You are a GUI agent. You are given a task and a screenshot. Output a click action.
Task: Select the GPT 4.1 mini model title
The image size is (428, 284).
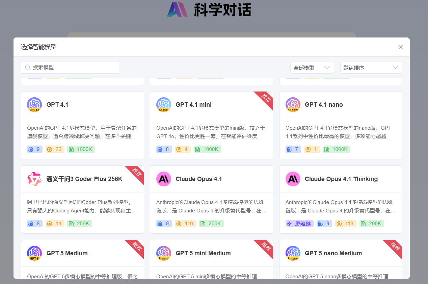pos(193,105)
